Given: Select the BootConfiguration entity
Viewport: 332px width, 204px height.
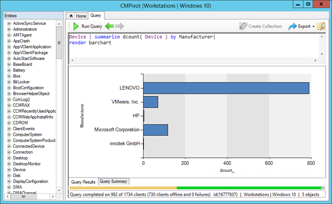Looking at the screenshot, I should 28,88.
